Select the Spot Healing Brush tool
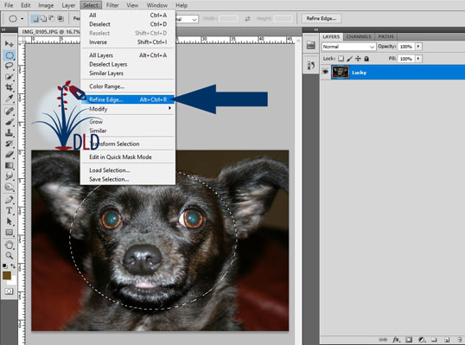The image size is (465, 345). pyautogui.click(x=10, y=111)
